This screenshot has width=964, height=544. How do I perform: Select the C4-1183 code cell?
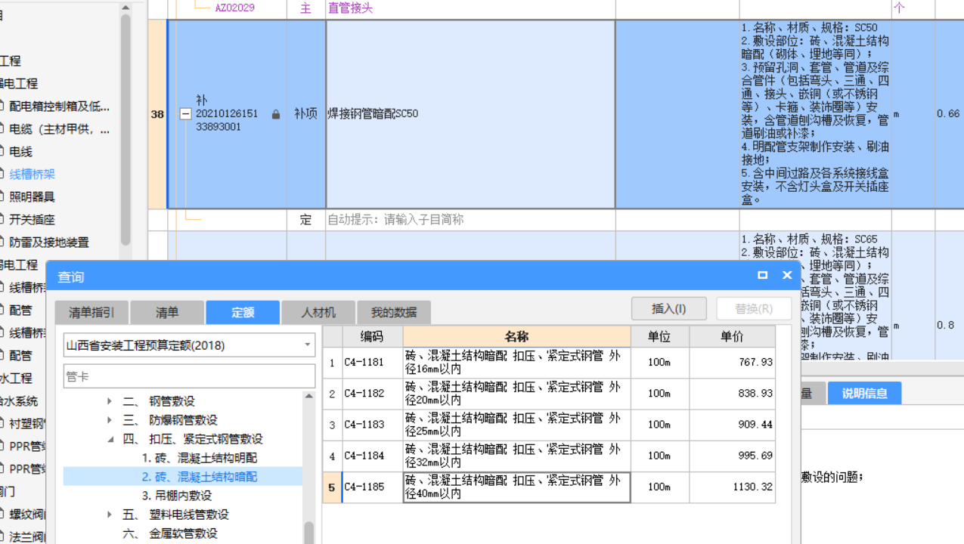372,425
